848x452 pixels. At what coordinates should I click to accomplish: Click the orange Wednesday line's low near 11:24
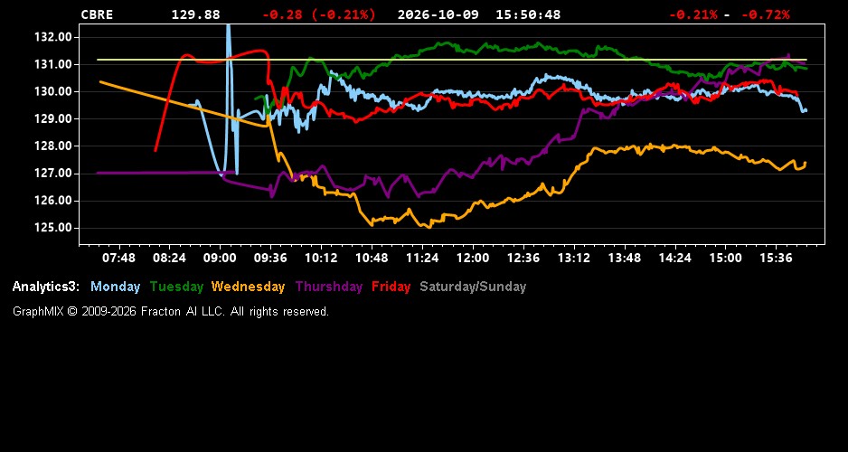(x=429, y=227)
